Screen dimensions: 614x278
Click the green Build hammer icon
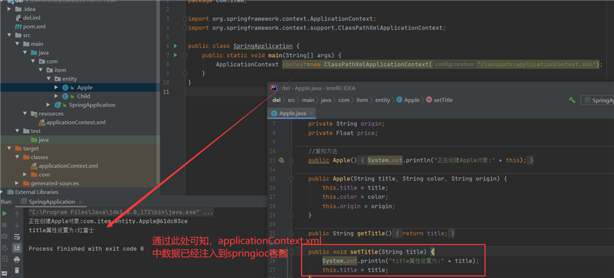click(572, 100)
